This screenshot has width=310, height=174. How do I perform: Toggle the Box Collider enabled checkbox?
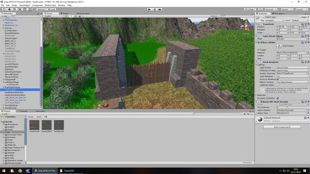(262, 43)
